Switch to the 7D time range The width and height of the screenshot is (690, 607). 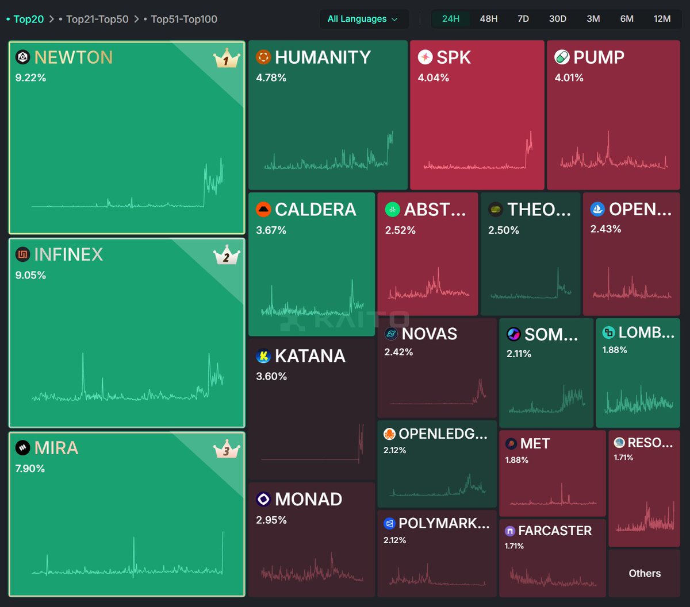coord(523,19)
